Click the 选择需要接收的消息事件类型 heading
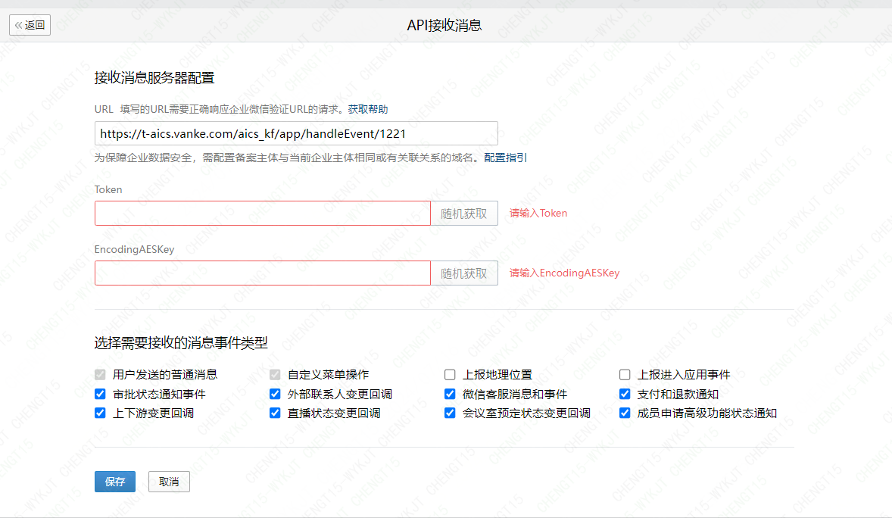892x518 pixels. (181, 342)
